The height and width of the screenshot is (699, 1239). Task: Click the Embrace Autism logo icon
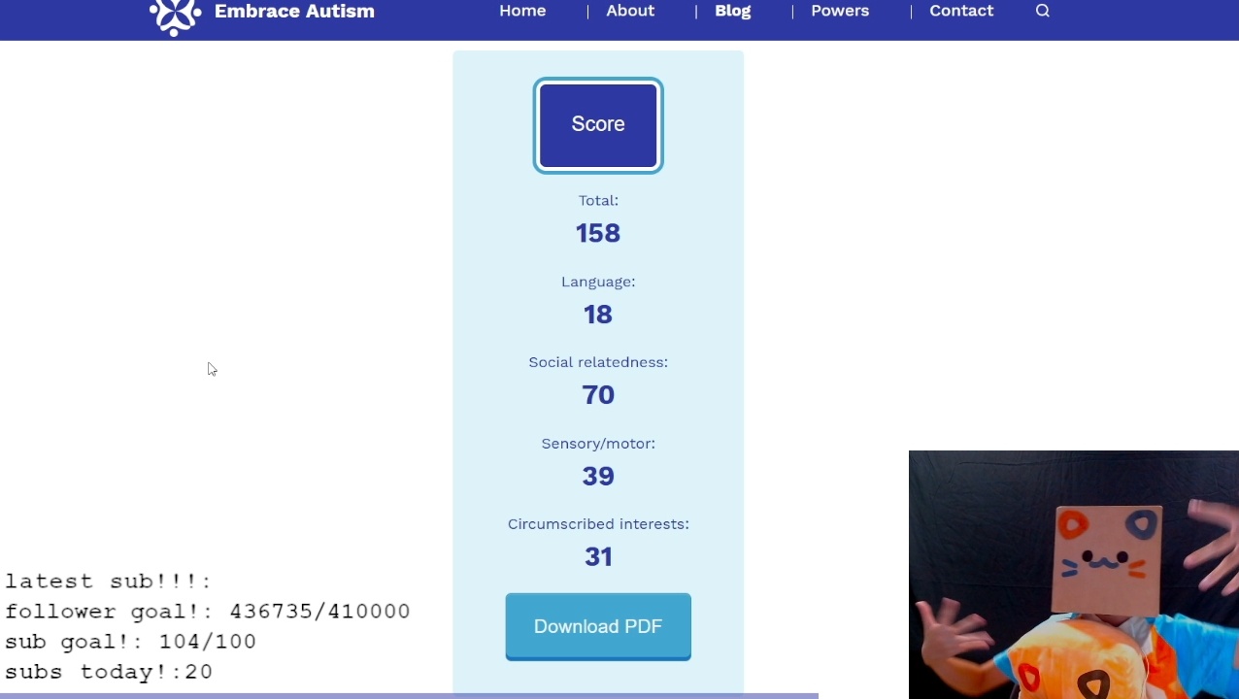(x=175, y=16)
